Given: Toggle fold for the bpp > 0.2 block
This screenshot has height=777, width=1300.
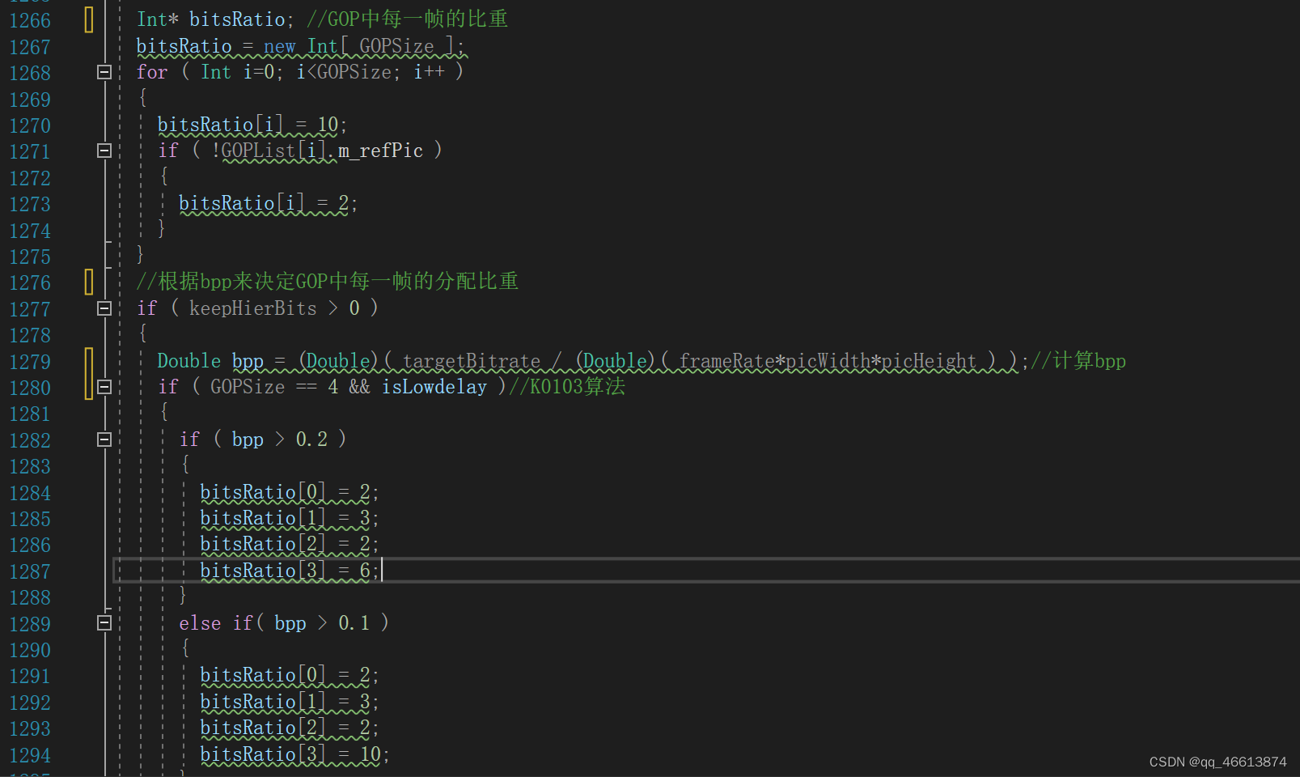Looking at the screenshot, I should [104, 439].
